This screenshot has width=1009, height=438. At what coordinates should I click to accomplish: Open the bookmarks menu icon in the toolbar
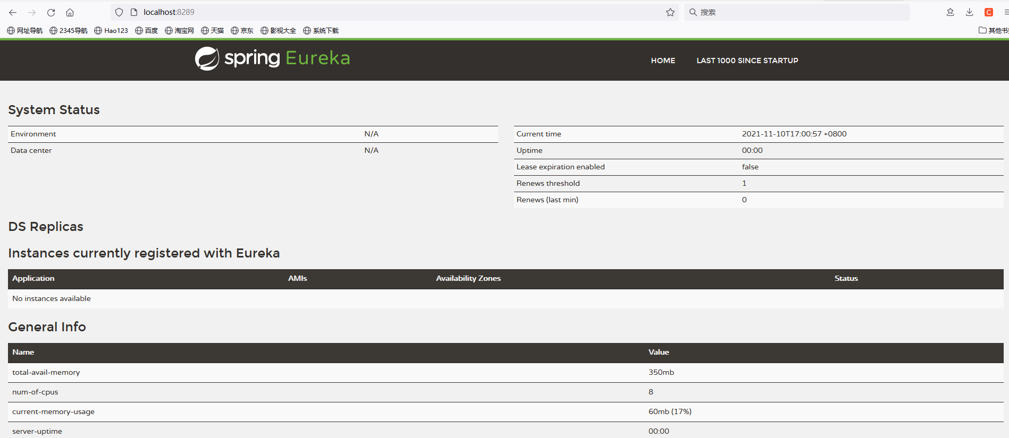pos(951,12)
